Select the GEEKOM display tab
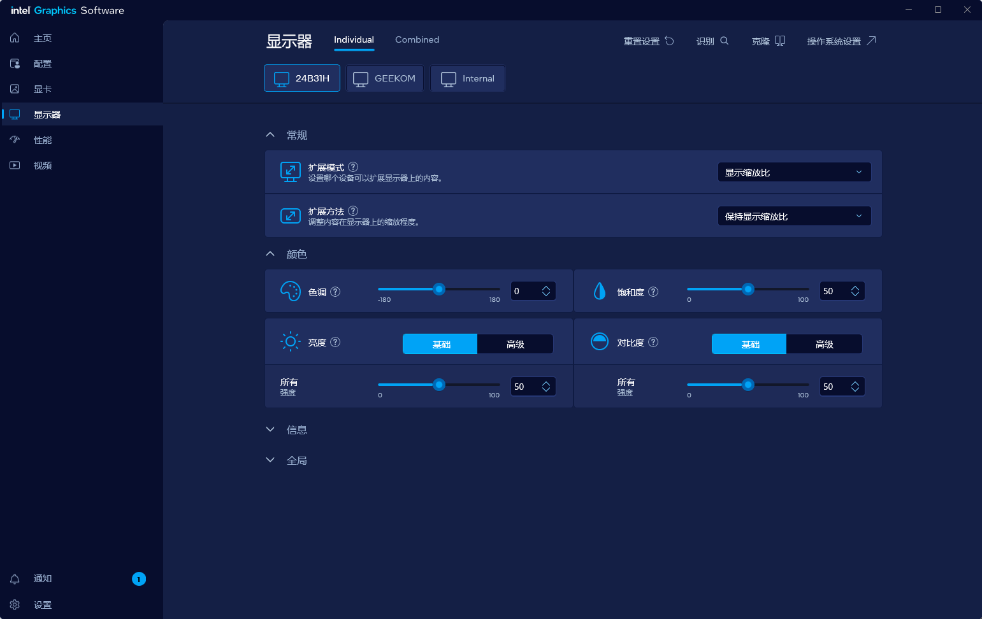This screenshot has height=619, width=982. tap(385, 78)
